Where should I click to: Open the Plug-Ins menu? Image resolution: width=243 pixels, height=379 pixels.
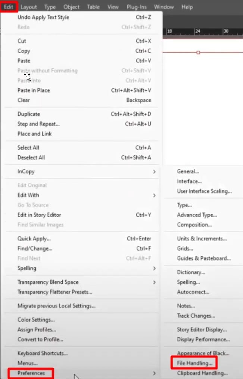(137, 7)
